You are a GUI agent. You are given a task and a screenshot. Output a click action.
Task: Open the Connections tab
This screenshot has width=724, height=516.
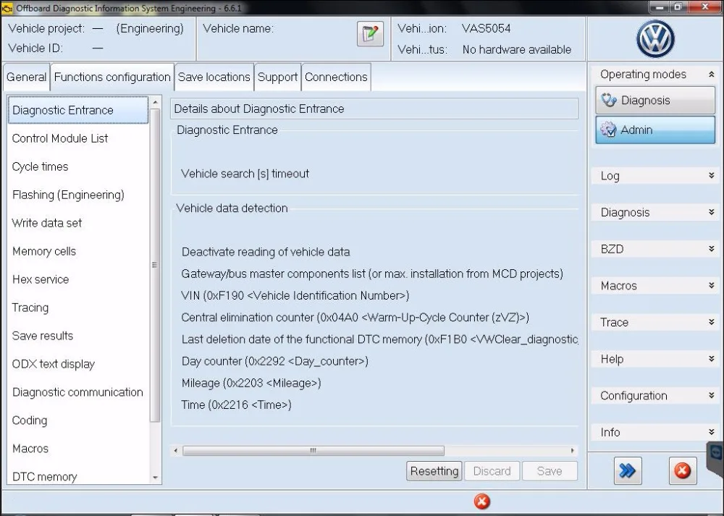coord(336,77)
